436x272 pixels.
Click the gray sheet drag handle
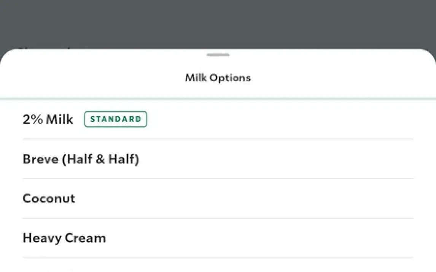218,55
